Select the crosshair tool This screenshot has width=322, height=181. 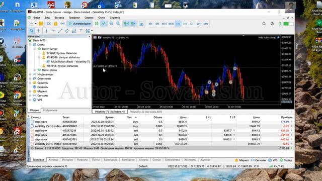point(39,31)
